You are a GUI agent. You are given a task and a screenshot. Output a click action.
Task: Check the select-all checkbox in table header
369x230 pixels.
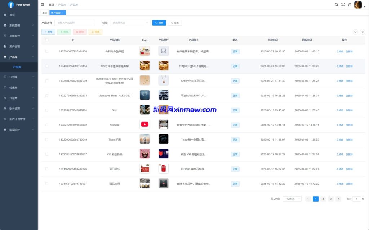coord(46,40)
